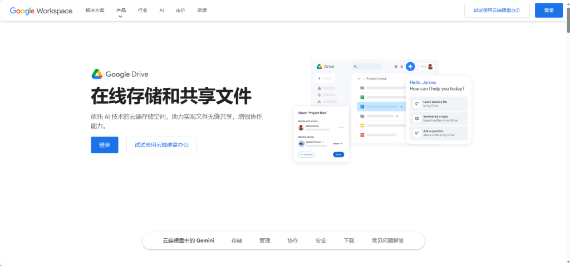Select the Ask a question suggestion
This screenshot has height=266, width=570.
(439, 133)
